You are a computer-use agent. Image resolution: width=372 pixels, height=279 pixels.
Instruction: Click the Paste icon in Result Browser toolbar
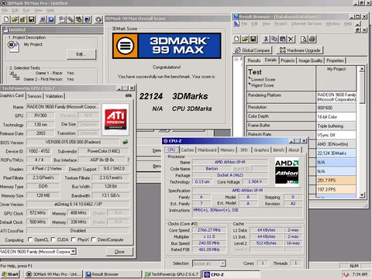283,39
